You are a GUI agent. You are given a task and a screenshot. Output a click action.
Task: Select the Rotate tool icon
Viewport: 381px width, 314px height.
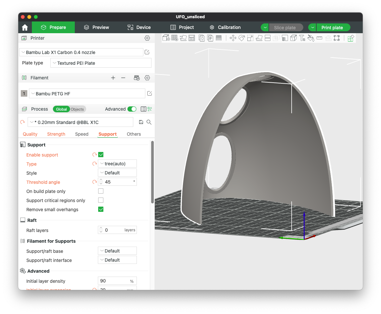[242, 38]
